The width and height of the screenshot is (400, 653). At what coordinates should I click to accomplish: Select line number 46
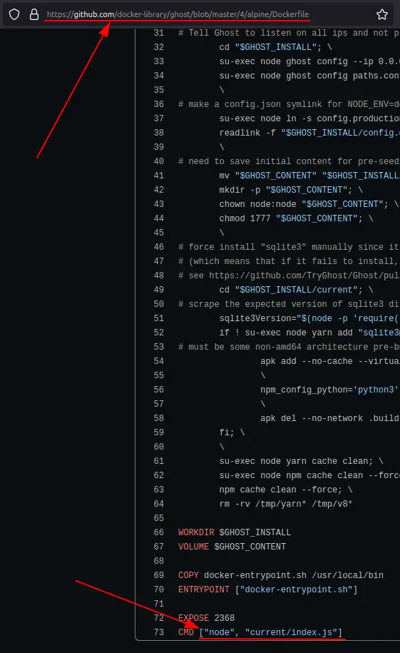click(158, 247)
